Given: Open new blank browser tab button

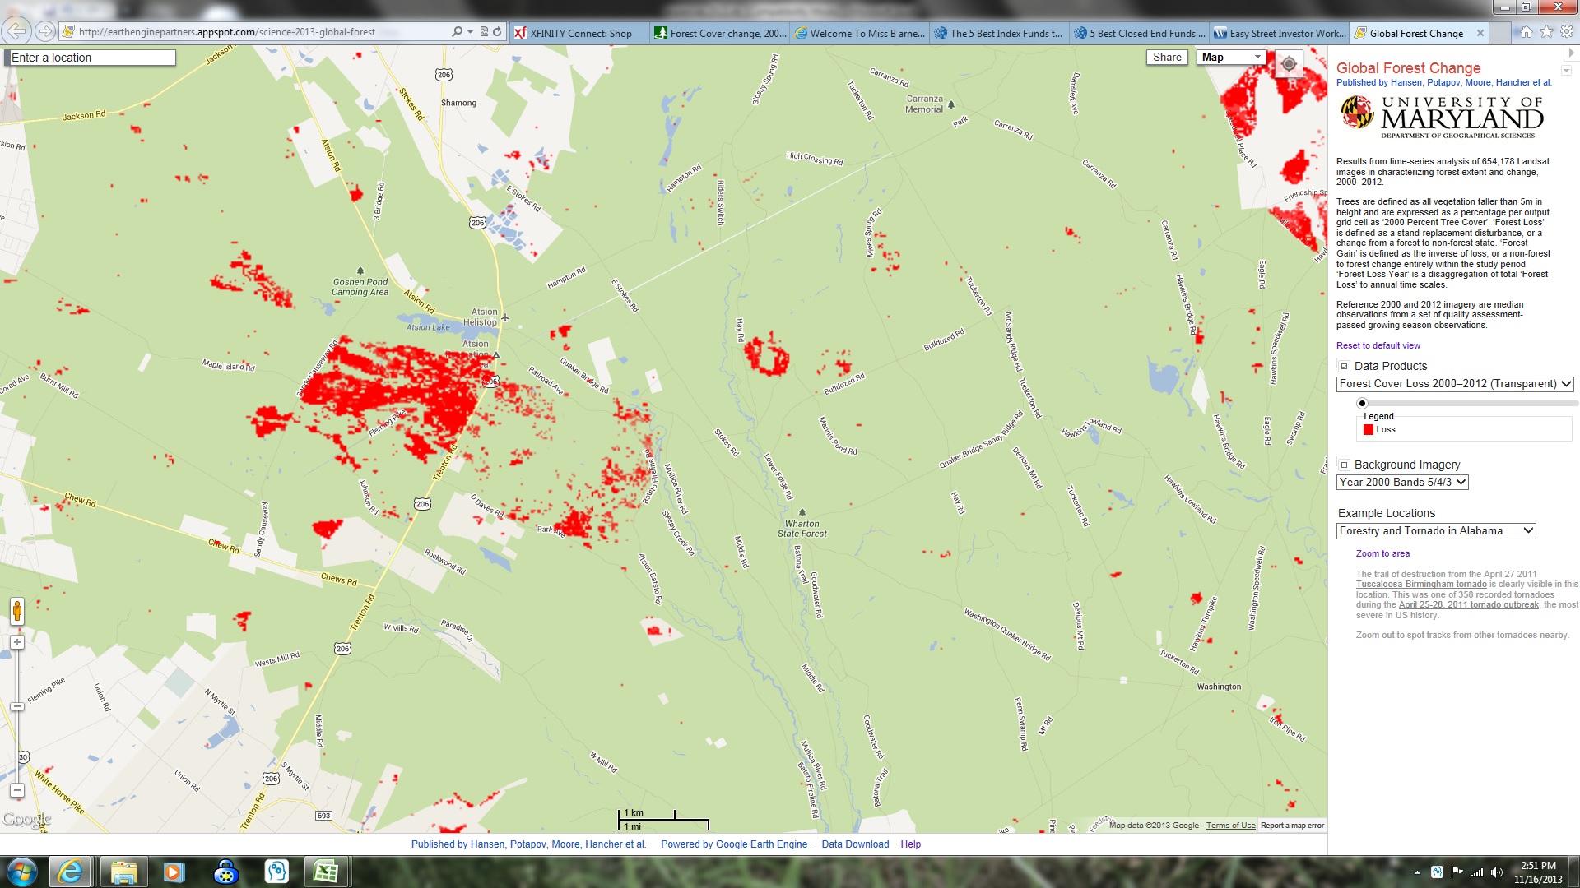Looking at the screenshot, I should (x=1500, y=34).
